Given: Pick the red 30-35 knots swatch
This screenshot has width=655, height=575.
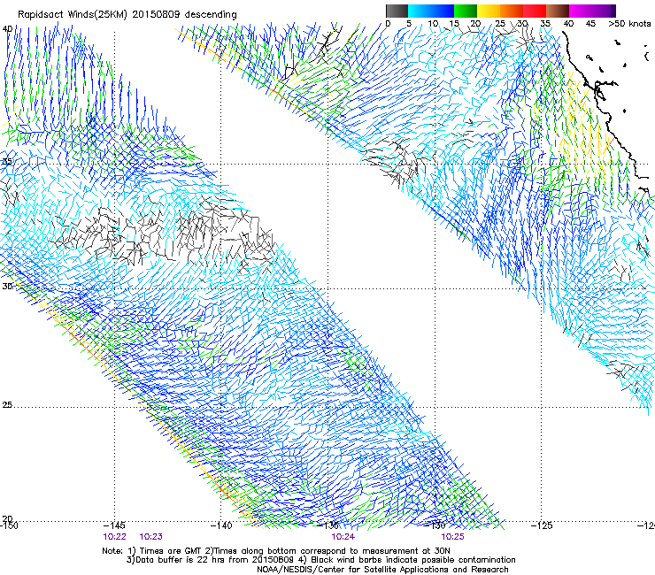Looking at the screenshot, I should click(535, 11).
